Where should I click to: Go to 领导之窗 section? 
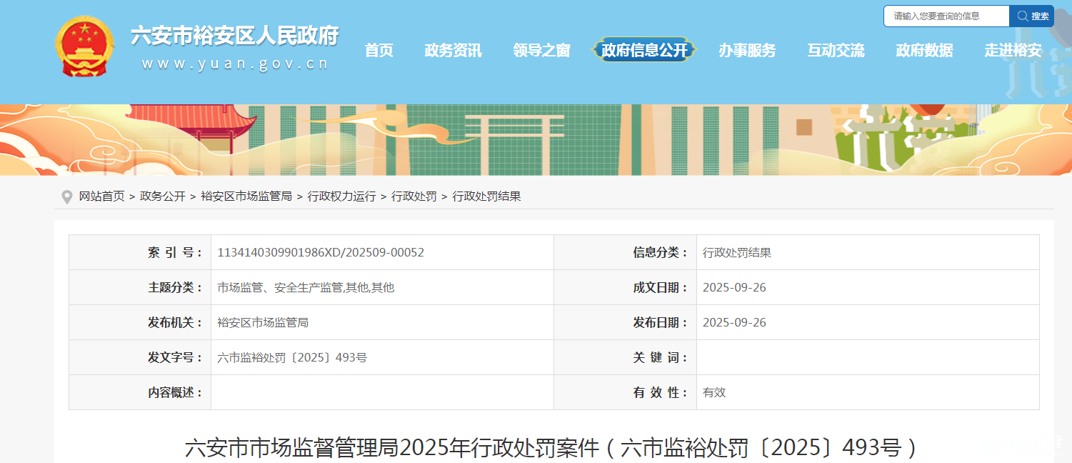pos(541,50)
